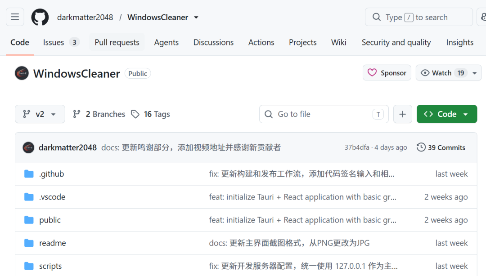Open commit hash 37b4dfa
486x276 pixels.
pyautogui.click(x=357, y=147)
